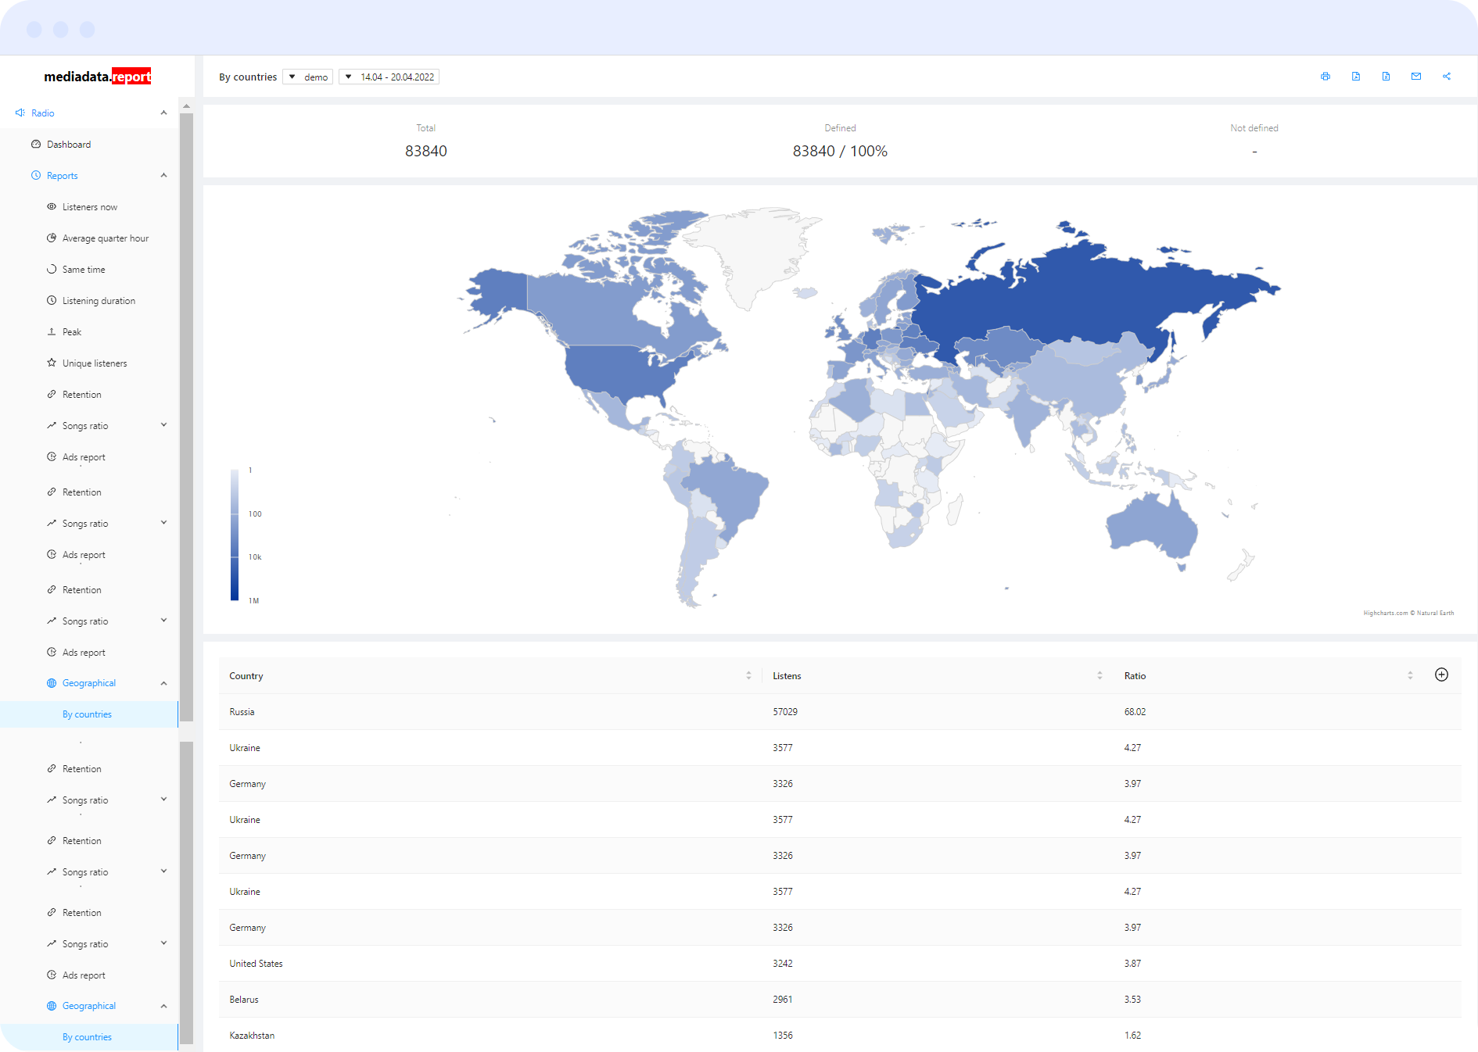This screenshot has height=1052, width=1478.
Task: Click the eye icon beside Listeners now
Action: (52, 207)
